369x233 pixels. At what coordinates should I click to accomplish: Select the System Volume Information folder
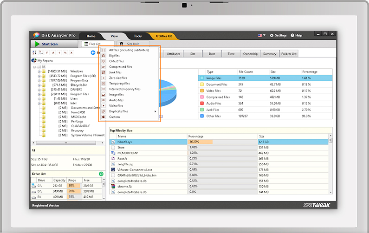(x=88, y=135)
